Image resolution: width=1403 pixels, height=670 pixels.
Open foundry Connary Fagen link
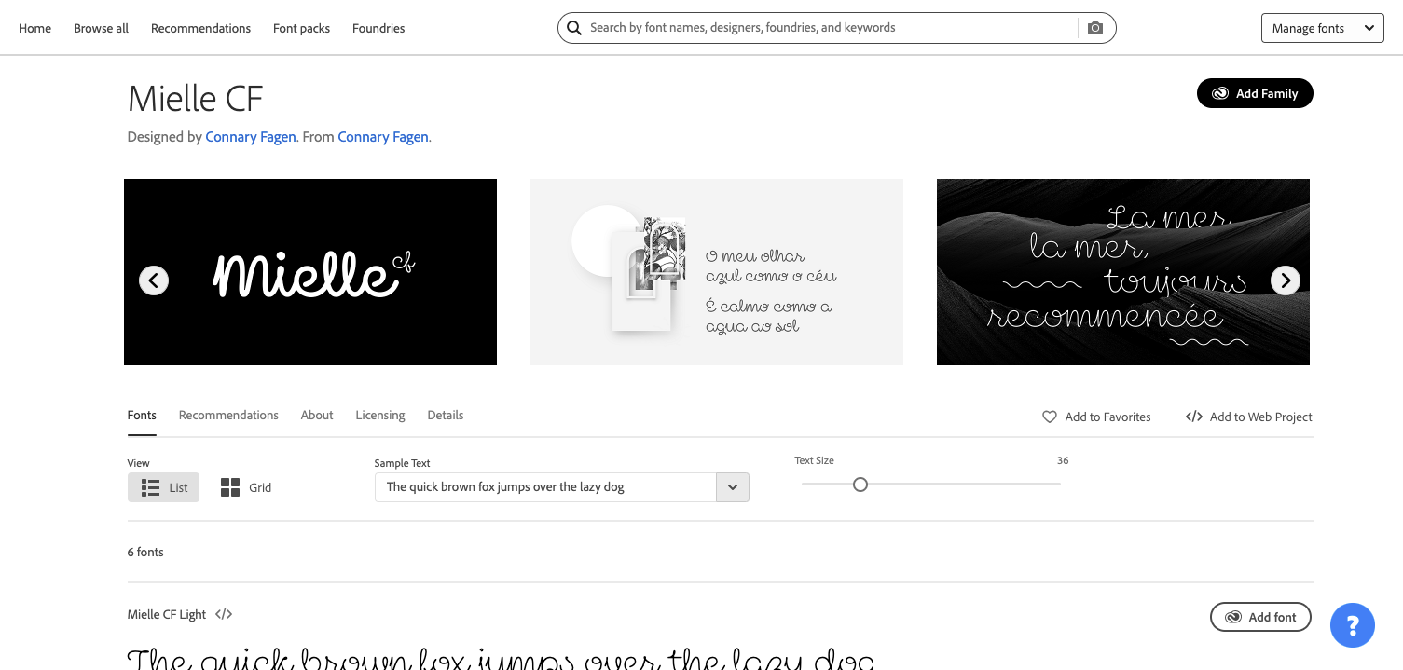tap(383, 137)
